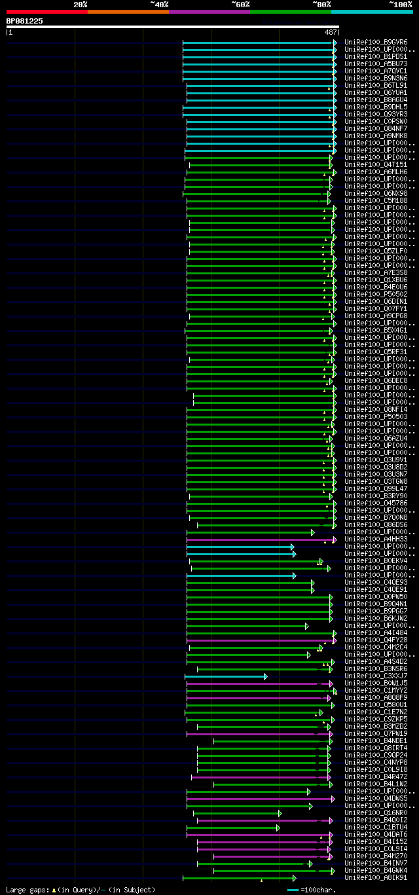The height and width of the screenshot is (895, 419).
Task: Click the orange ~40% legend segment
Action: pos(128,12)
